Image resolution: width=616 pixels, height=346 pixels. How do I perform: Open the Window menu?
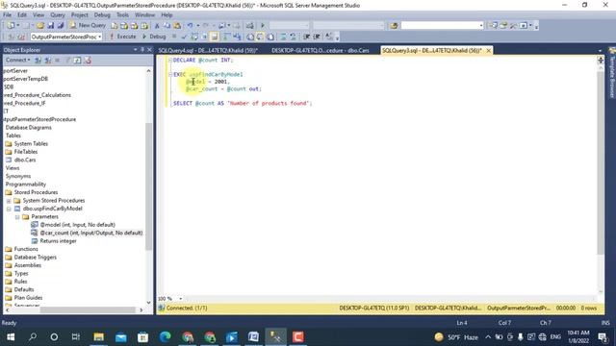point(144,15)
